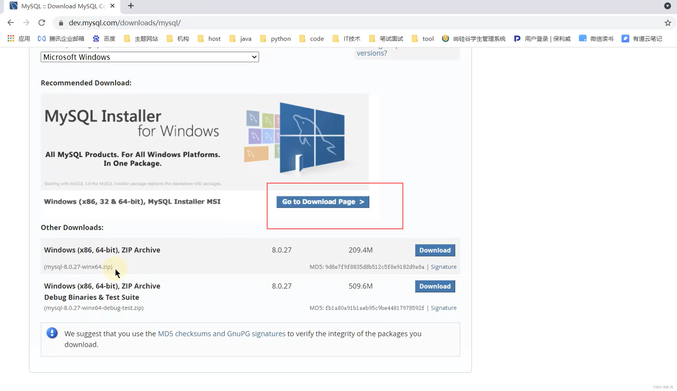Viewport: 677px width, 391px height.
Task: Open host bookmark folder
Action: click(209, 39)
